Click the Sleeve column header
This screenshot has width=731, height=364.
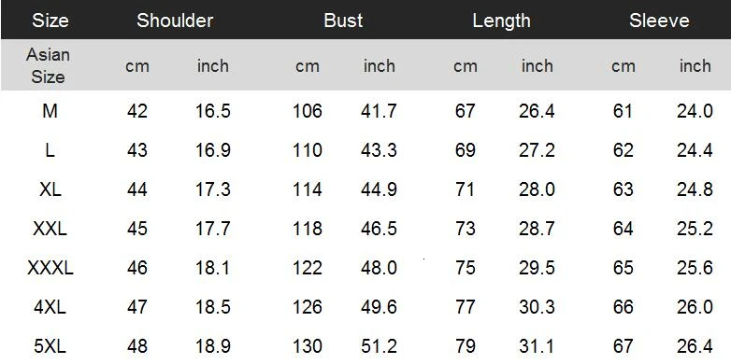[x=659, y=21]
